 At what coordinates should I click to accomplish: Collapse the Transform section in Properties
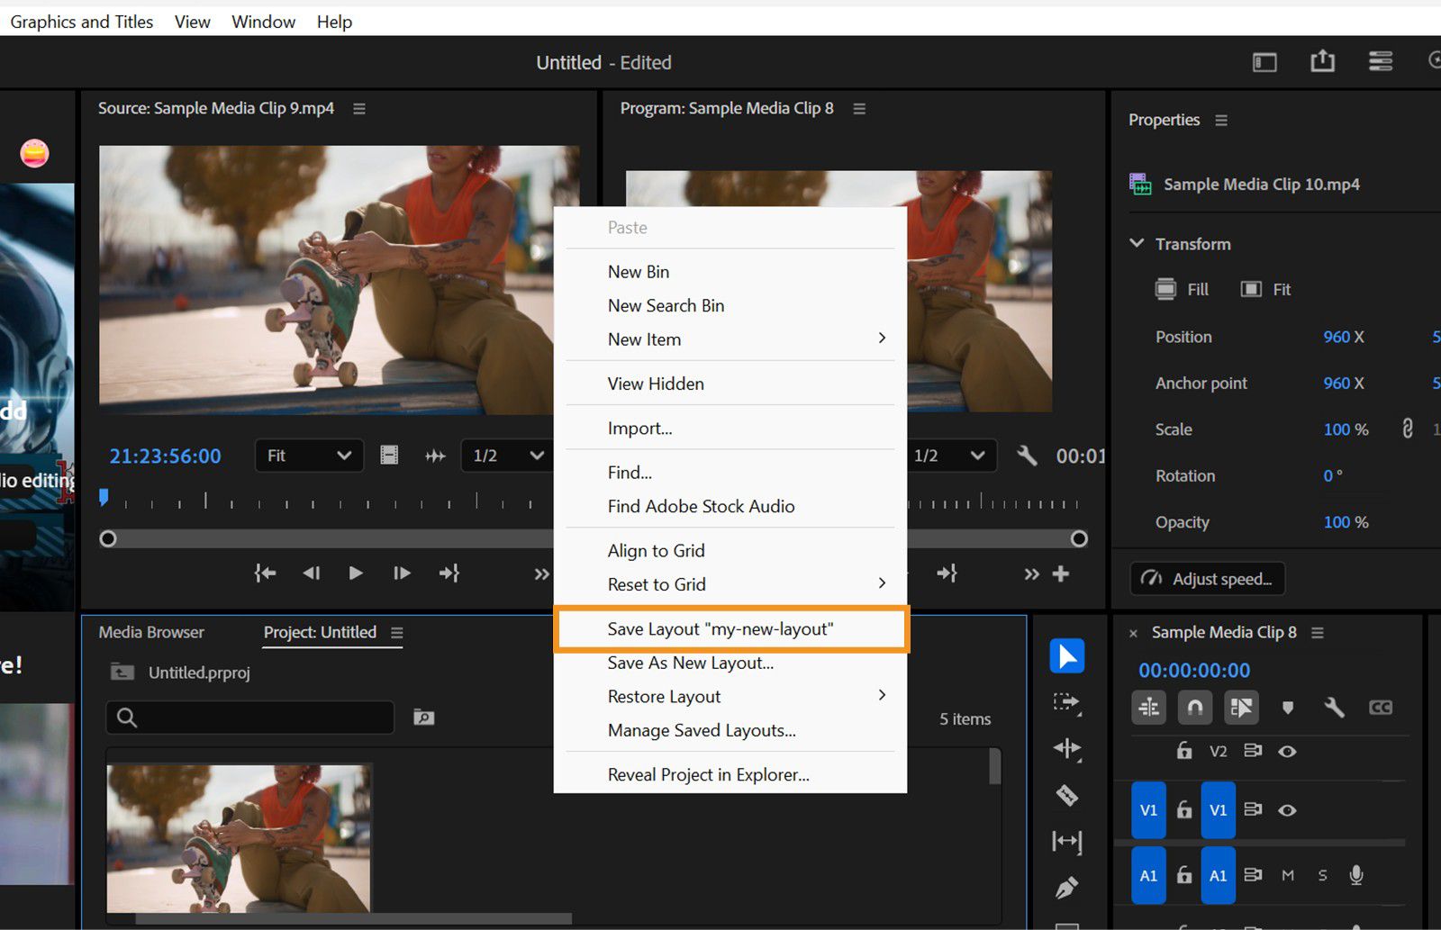(1137, 243)
